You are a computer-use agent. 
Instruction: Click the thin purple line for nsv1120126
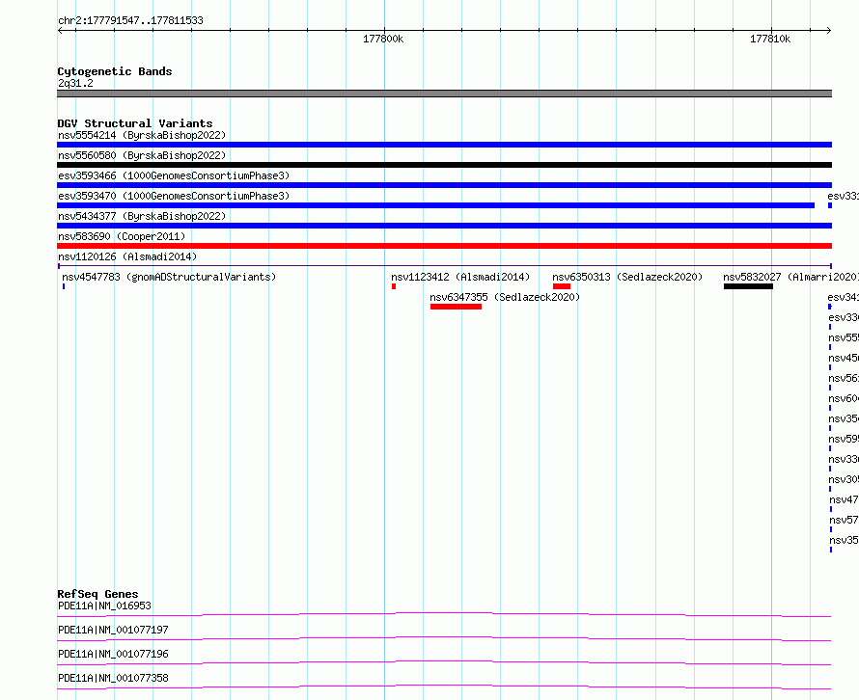444,266
